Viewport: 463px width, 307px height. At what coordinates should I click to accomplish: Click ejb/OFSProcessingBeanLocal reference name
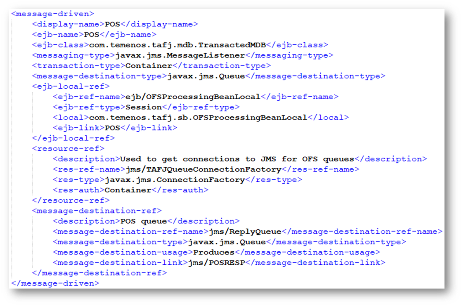coord(193,97)
